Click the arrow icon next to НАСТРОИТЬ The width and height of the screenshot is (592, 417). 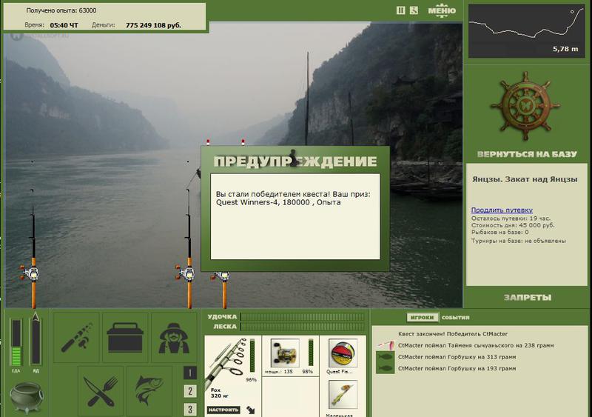point(251,410)
